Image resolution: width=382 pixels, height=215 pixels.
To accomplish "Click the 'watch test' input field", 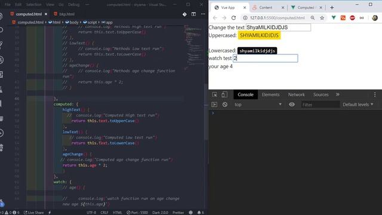I will click(x=265, y=59).
